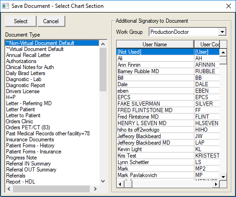Sort by User Name column header
The height and width of the screenshot is (197, 236).
155,44
